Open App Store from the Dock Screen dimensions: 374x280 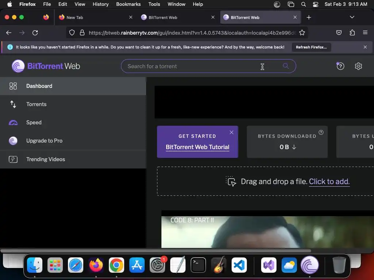(137, 265)
